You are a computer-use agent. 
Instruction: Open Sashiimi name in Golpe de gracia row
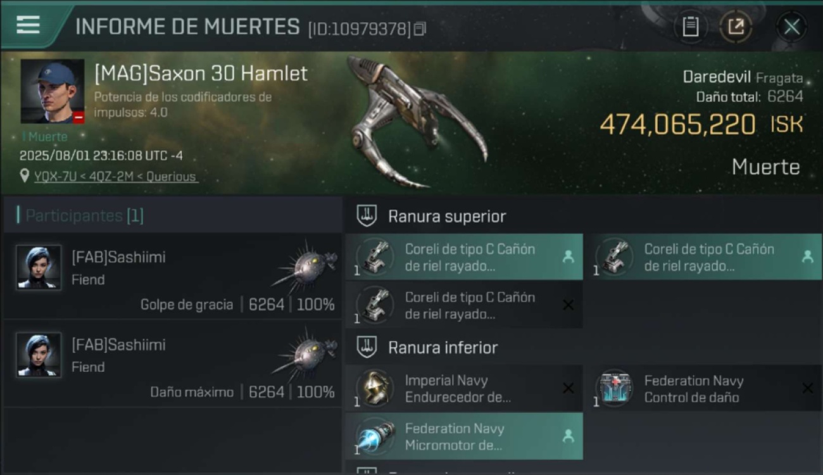pos(118,257)
